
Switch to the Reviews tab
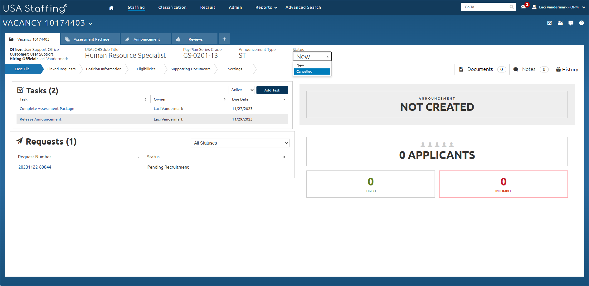click(x=195, y=39)
